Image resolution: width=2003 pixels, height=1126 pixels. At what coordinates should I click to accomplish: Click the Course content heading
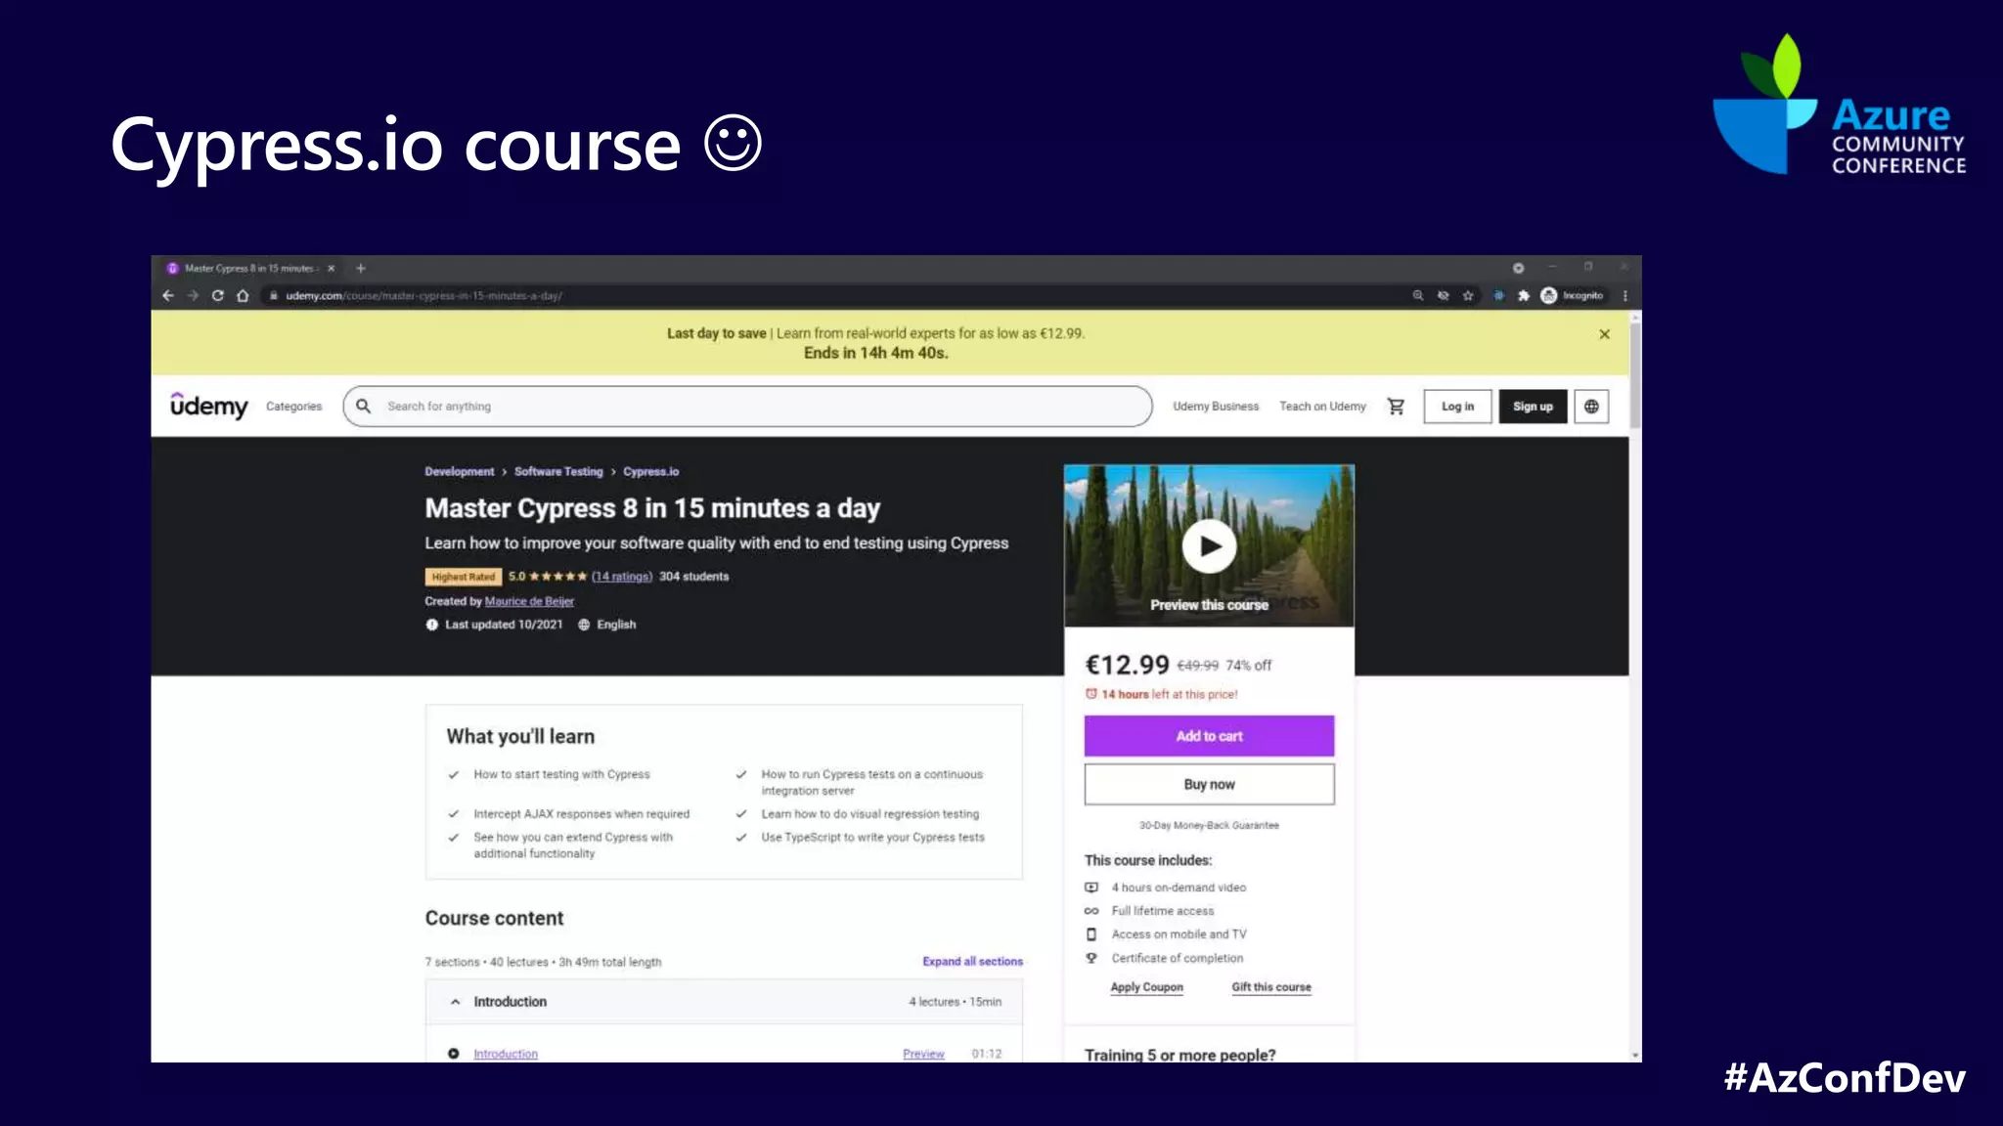pos(494,919)
